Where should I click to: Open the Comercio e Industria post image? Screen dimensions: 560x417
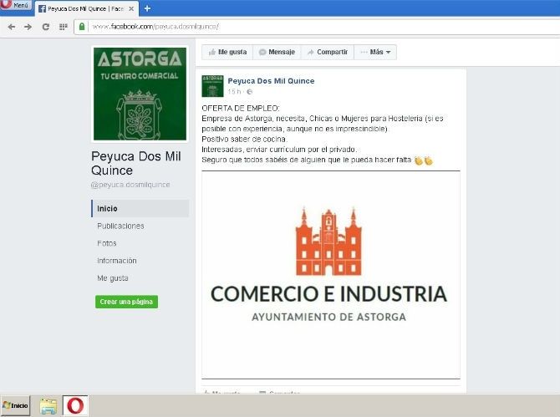coord(331,275)
